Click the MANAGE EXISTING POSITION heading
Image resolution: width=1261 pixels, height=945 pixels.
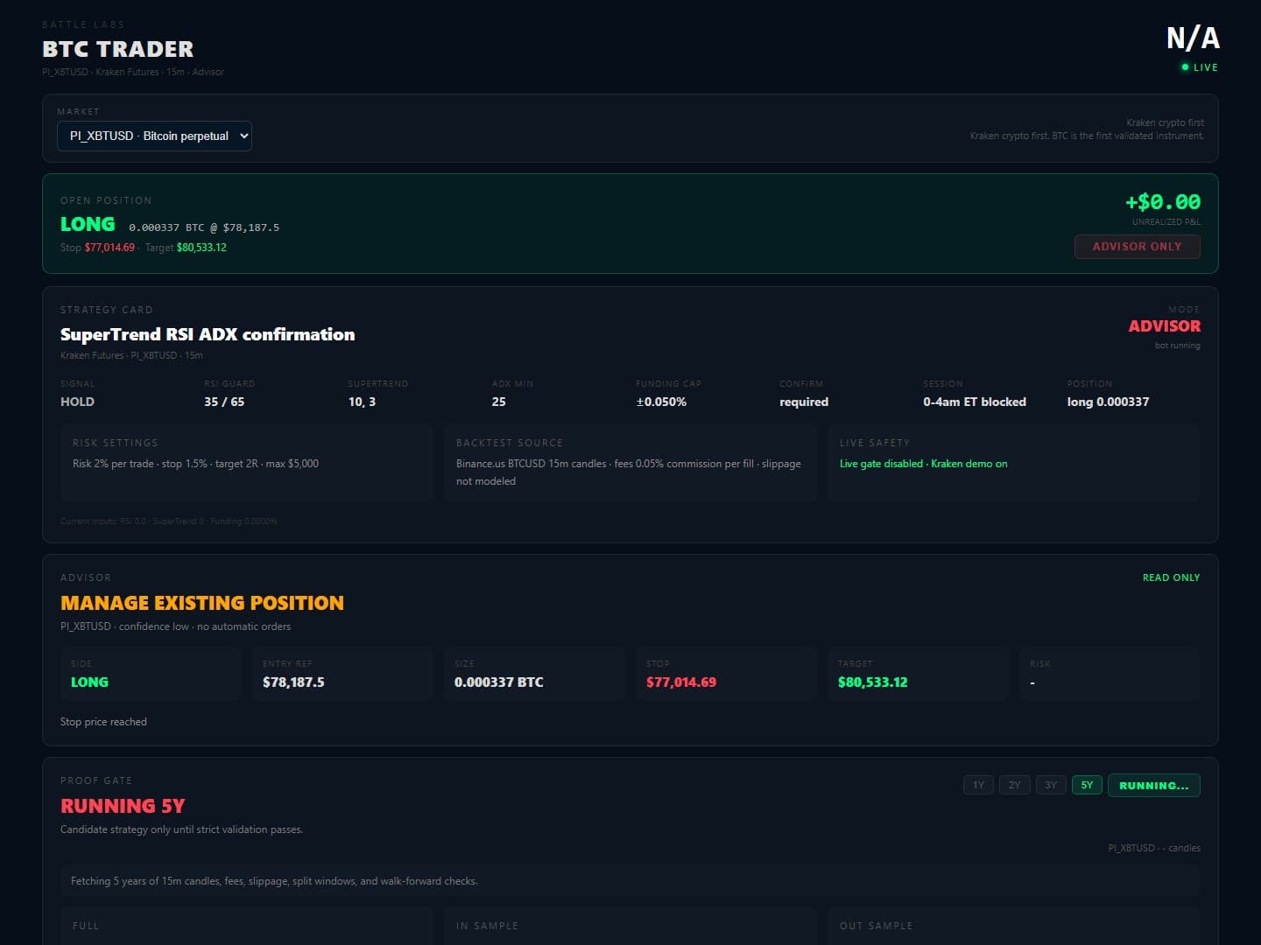202,603
